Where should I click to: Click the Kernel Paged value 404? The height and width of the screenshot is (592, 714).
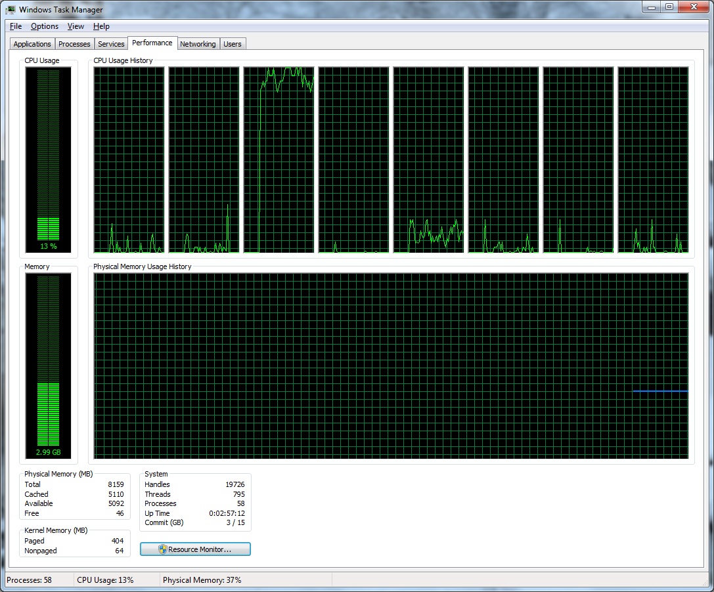[118, 541]
